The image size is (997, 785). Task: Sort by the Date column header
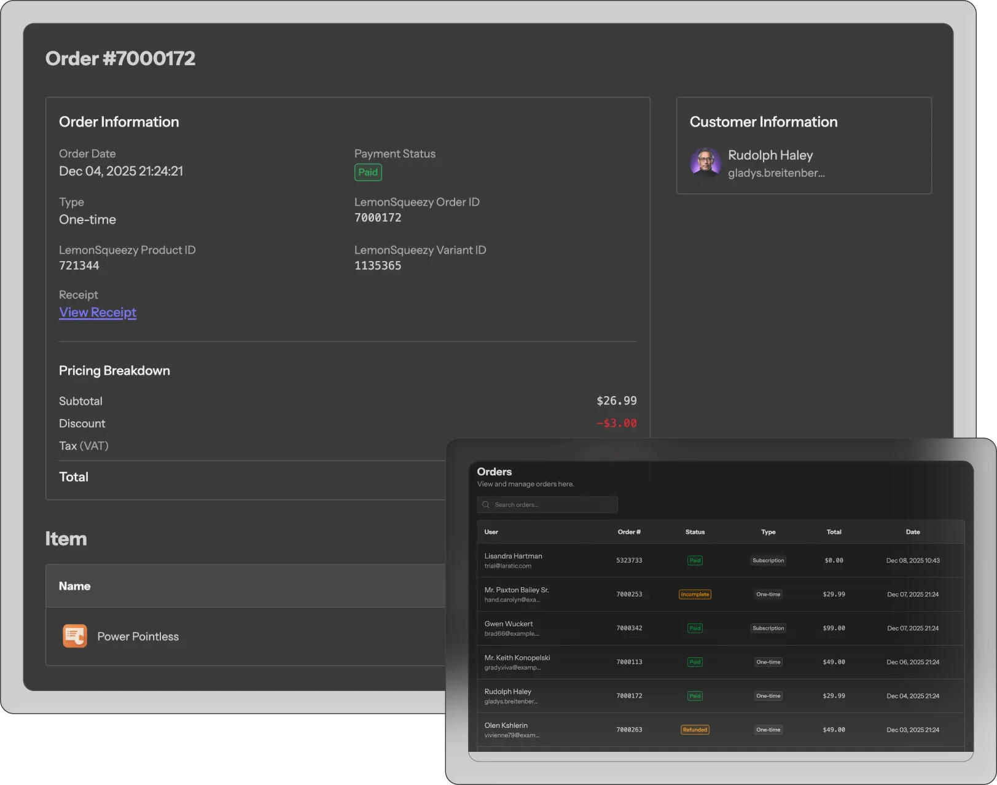click(913, 532)
